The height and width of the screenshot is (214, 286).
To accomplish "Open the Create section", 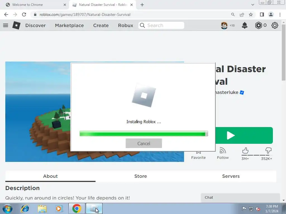I will (101, 25).
